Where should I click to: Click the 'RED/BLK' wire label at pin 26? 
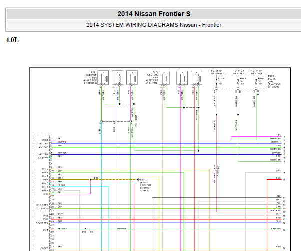(62, 228)
